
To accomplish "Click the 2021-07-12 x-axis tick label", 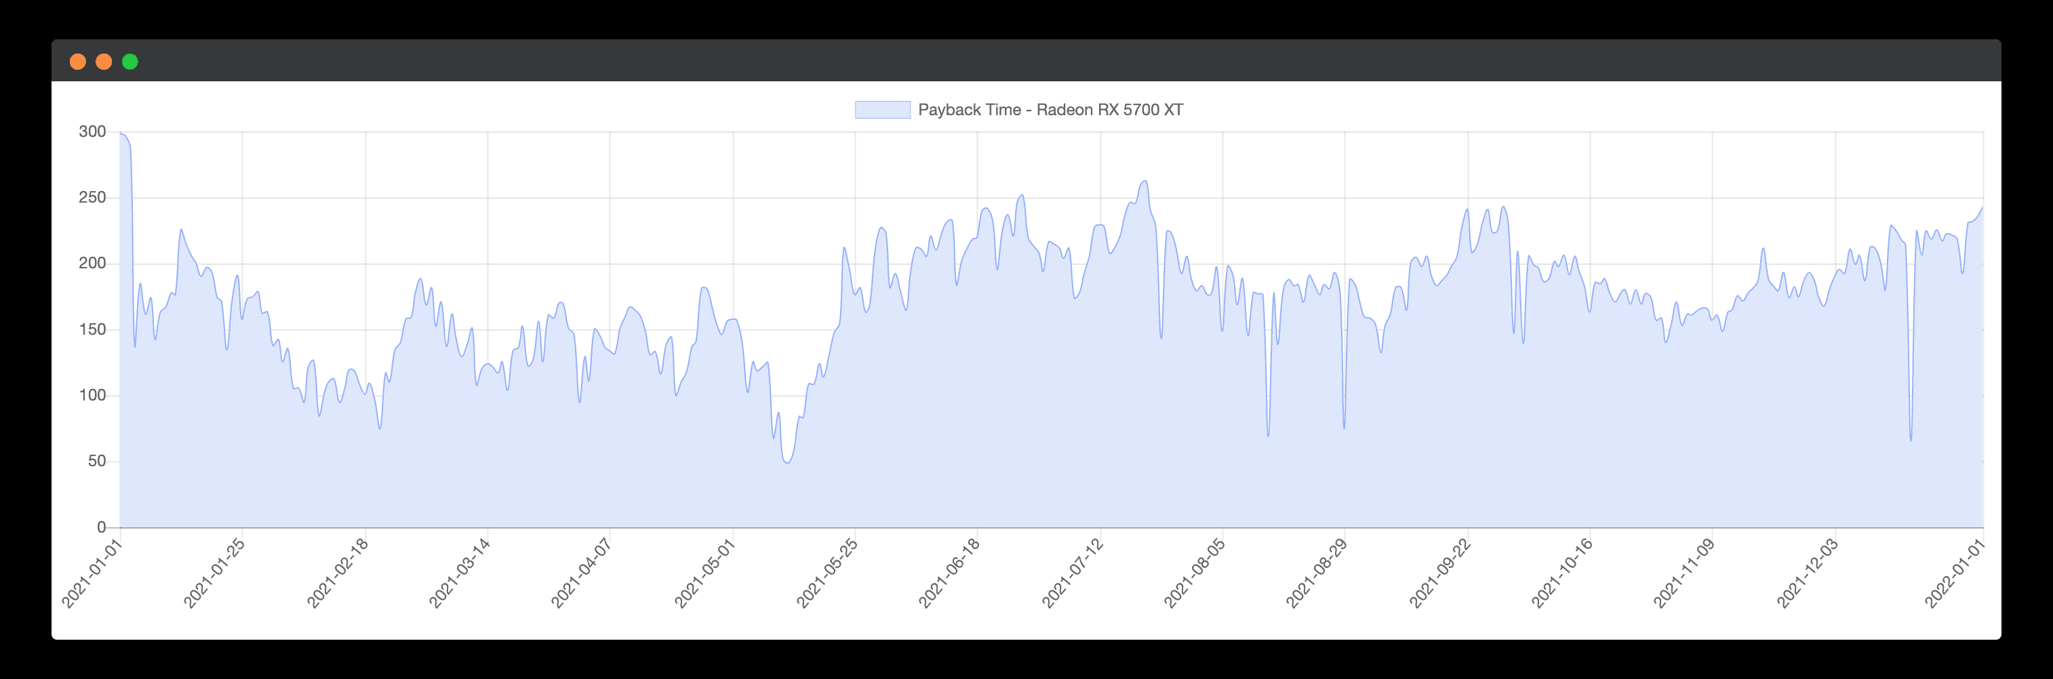I will click(x=1073, y=573).
